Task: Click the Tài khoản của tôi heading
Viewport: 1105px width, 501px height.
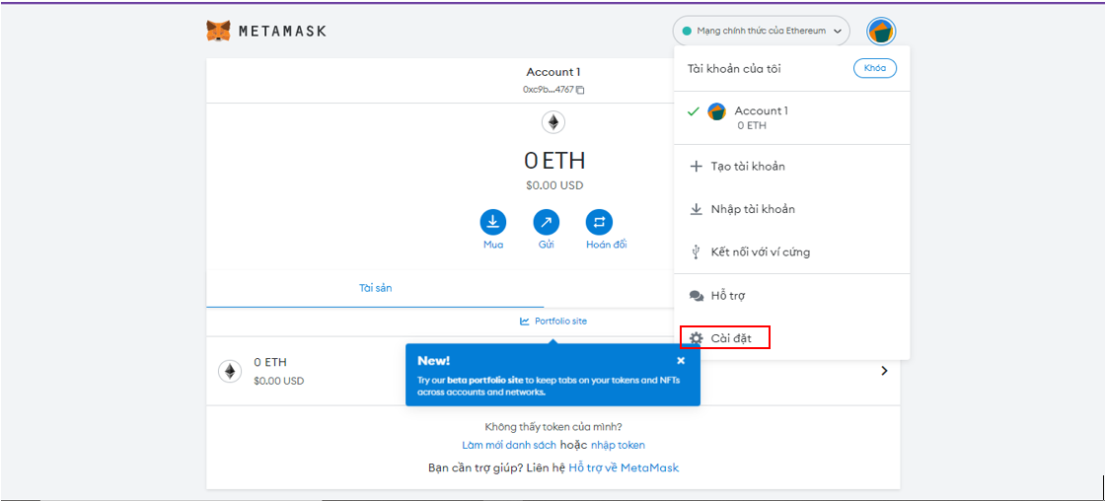Action: (x=734, y=68)
